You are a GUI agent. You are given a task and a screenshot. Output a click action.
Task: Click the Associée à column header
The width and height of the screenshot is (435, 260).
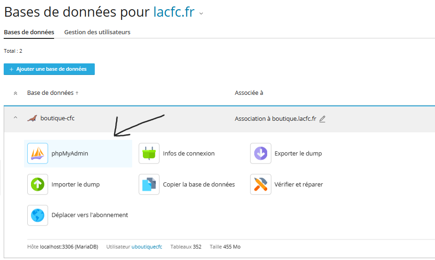pos(249,93)
